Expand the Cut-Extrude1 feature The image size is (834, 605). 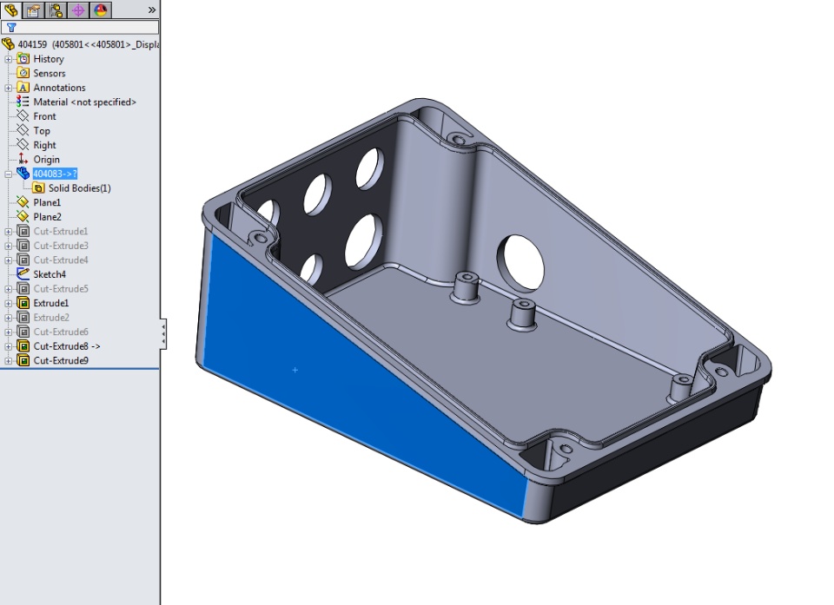9,231
